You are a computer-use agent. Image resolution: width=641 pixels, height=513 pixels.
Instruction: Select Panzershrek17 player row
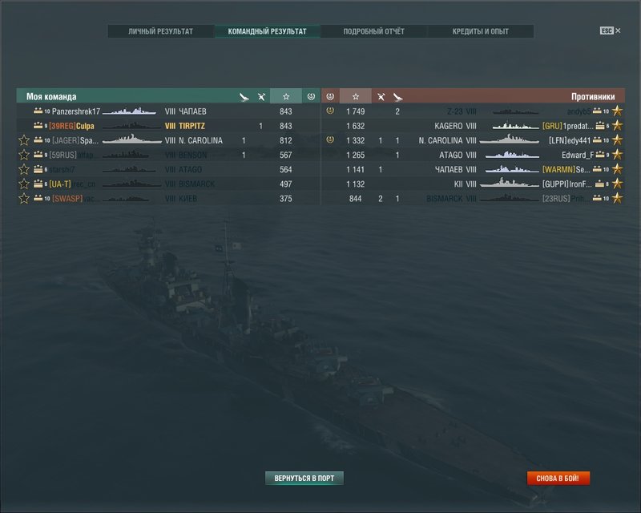[x=168, y=111]
